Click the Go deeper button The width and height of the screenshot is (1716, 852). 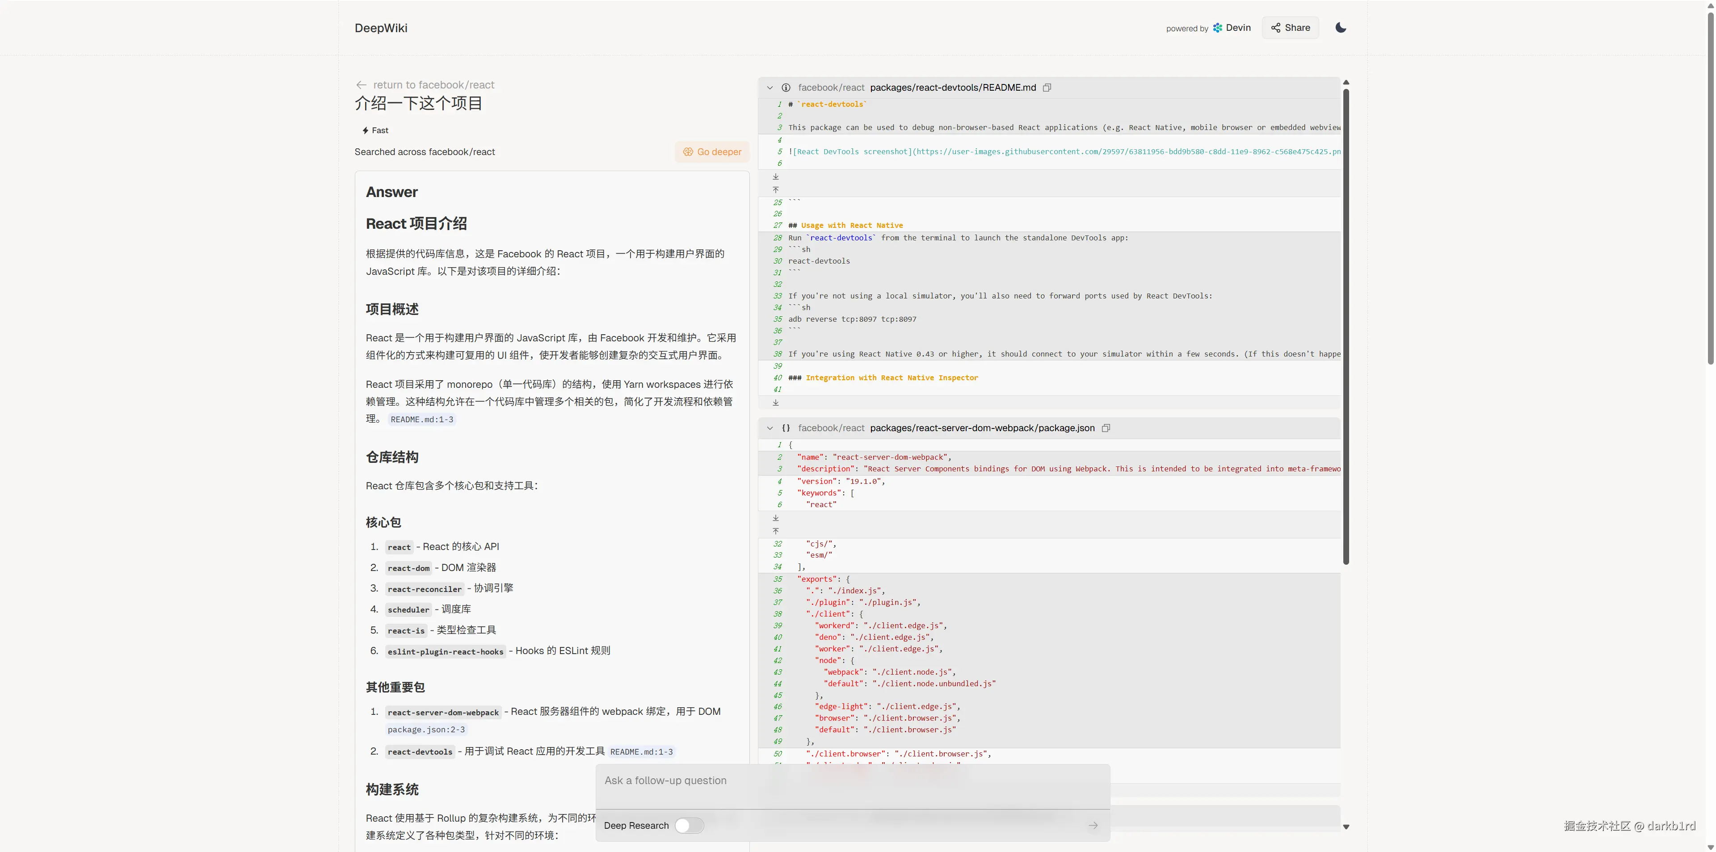tap(712, 152)
